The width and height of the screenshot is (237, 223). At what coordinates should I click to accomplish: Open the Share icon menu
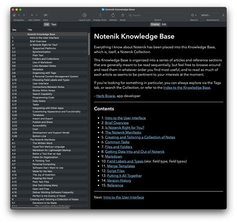tap(122, 15)
